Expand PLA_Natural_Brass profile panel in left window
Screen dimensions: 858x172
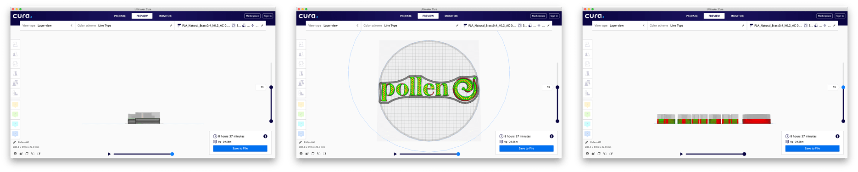coord(221,26)
